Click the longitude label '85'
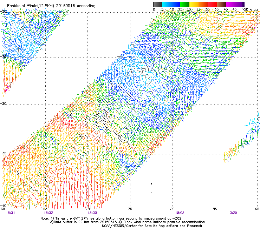Image resolution: width=260 pixels, height=228 pixels. pyautogui.click(x=215, y=209)
